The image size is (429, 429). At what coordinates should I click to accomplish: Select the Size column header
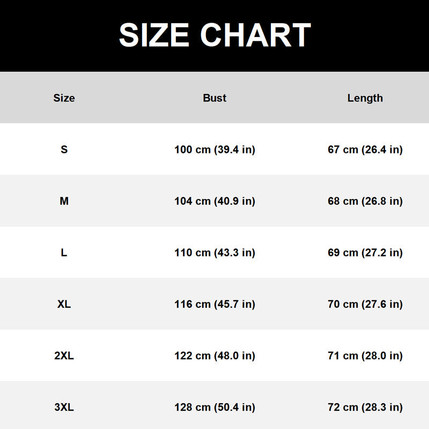coord(64,98)
